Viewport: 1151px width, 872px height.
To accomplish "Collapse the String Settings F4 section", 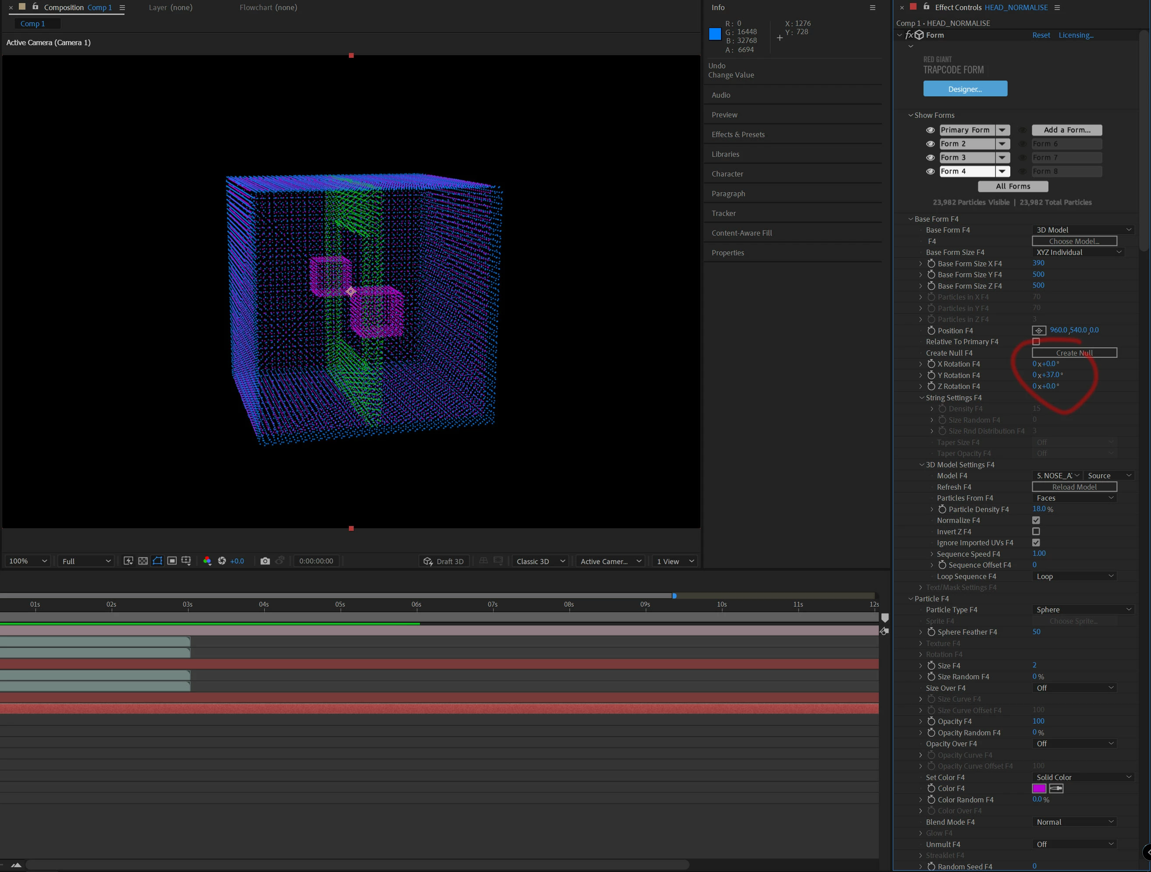I will click(x=921, y=398).
